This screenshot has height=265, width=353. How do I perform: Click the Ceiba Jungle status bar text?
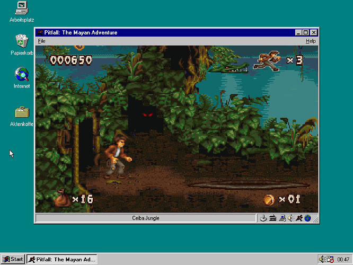(x=145, y=218)
